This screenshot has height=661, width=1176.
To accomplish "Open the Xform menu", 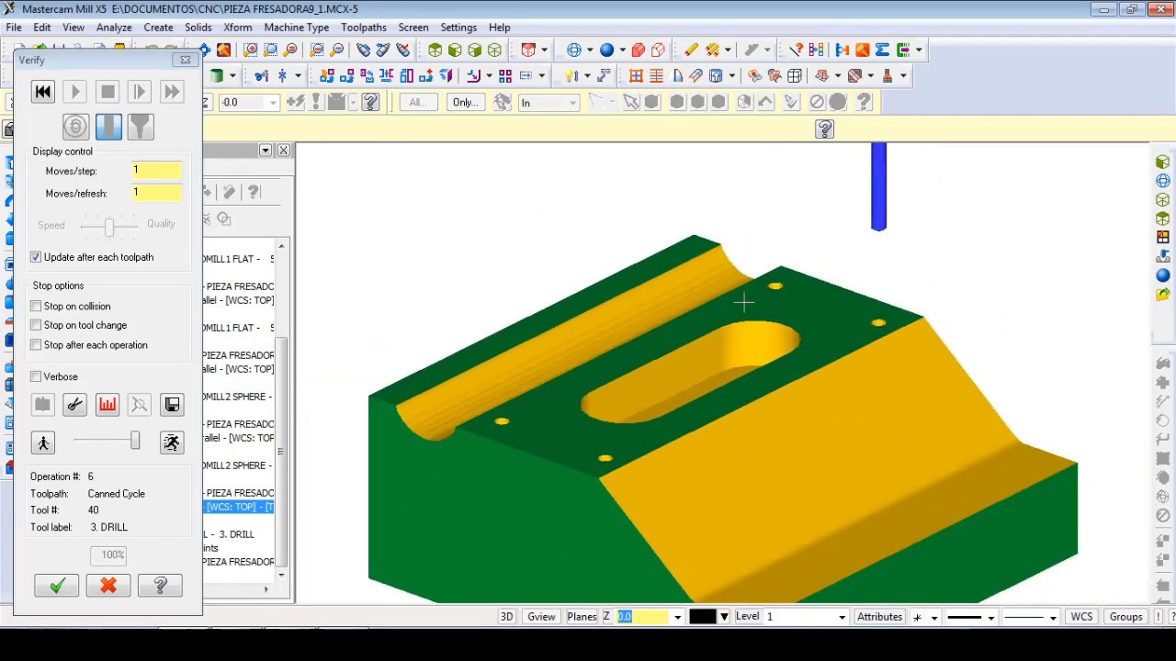I will tap(237, 28).
